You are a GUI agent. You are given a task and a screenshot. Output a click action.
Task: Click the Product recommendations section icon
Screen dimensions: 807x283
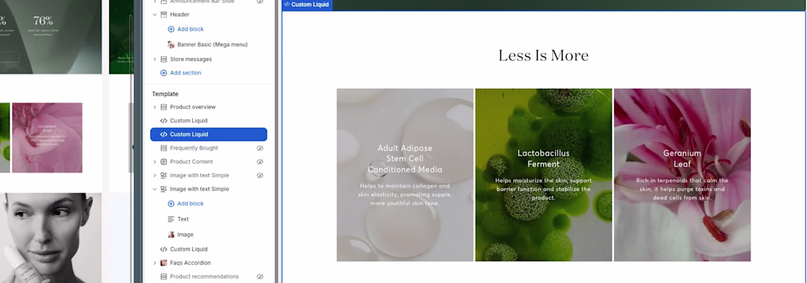click(x=164, y=277)
